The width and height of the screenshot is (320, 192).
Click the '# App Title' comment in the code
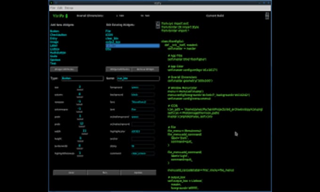[175, 56]
